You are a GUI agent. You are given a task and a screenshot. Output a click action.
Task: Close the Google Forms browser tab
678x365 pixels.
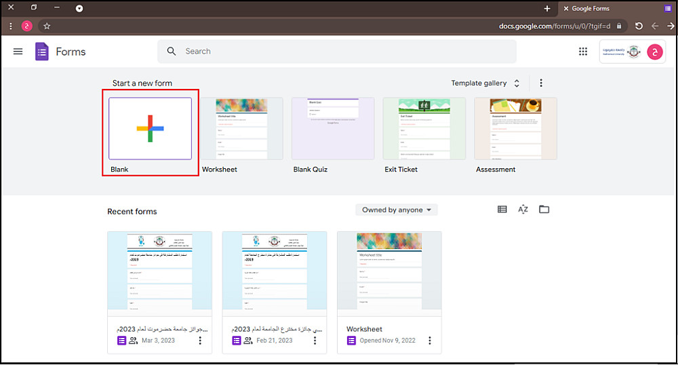(x=565, y=9)
